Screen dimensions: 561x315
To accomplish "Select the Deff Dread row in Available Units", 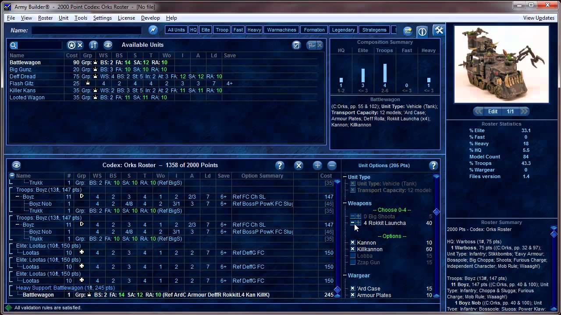I will point(163,77).
